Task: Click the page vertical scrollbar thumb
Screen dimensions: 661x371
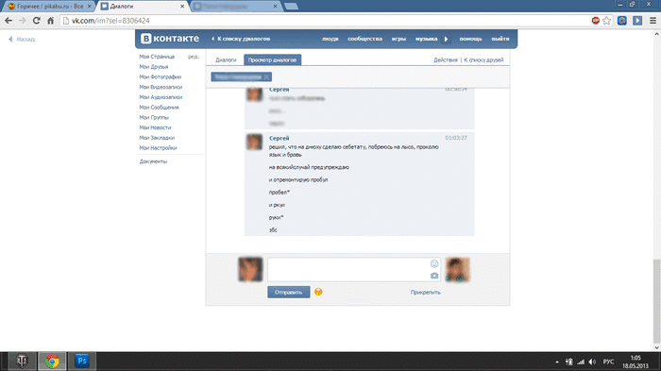Action: [656, 301]
